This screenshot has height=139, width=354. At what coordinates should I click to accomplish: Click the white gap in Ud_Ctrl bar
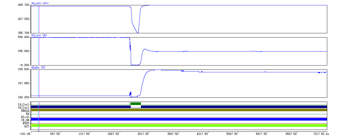[136, 107]
